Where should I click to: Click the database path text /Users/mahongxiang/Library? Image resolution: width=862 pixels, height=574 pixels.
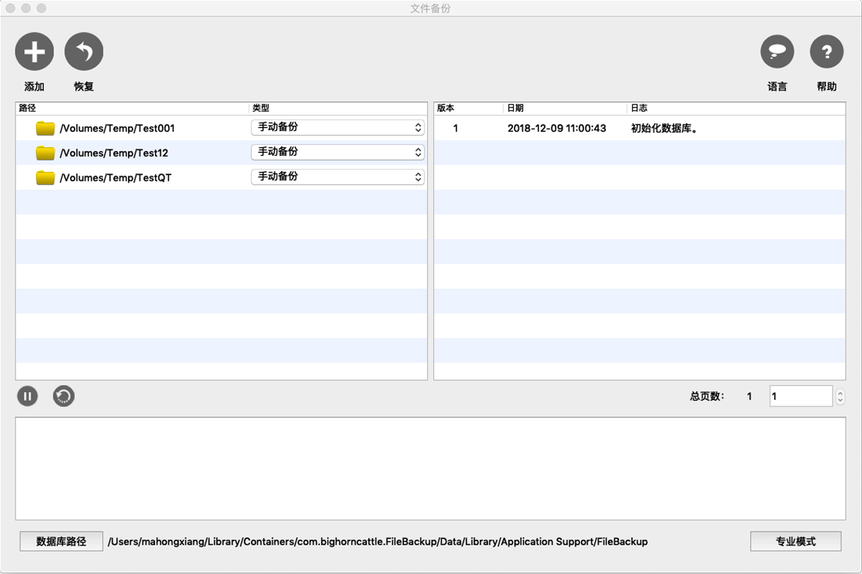click(378, 542)
